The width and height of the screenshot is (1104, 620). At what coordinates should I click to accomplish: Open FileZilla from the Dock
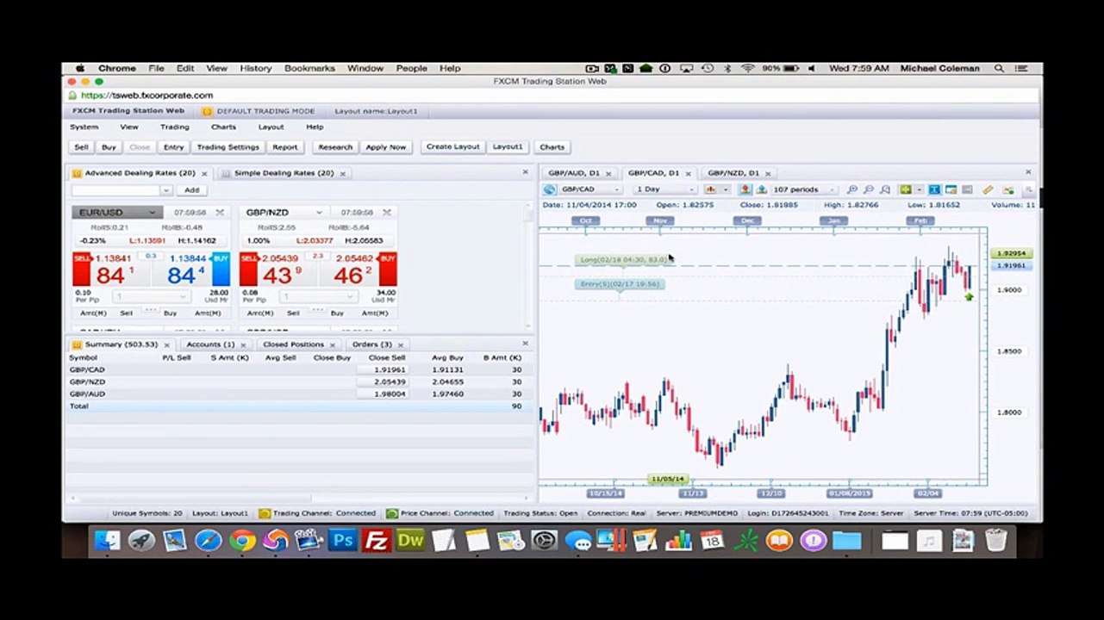[377, 541]
